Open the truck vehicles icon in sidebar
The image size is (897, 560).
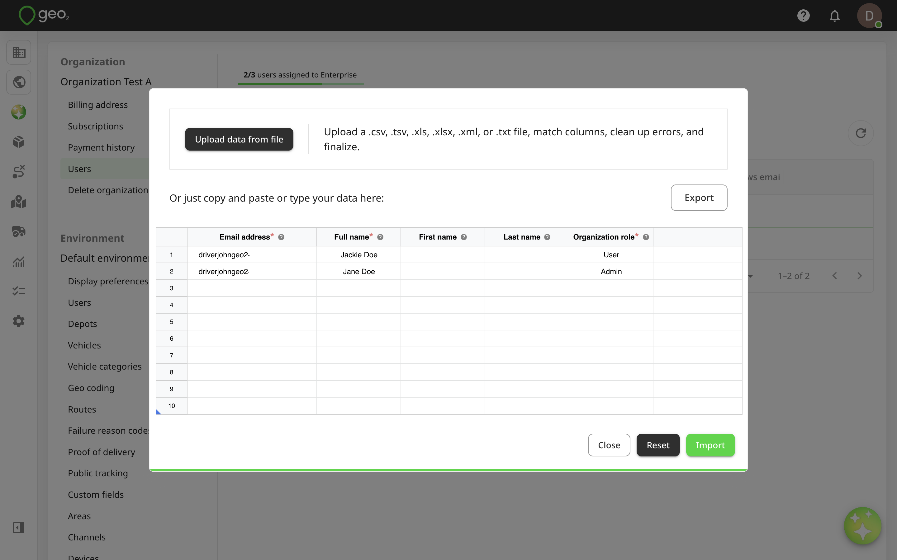[19, 231]
